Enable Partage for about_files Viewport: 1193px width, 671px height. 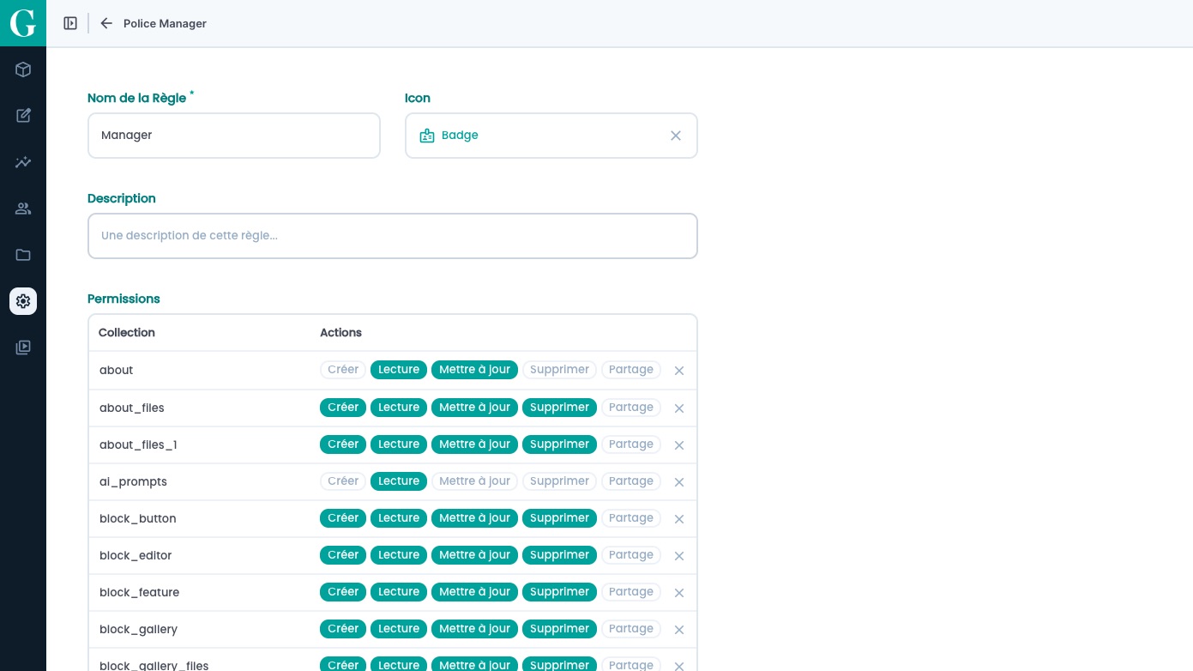click(x=631, y=408)
